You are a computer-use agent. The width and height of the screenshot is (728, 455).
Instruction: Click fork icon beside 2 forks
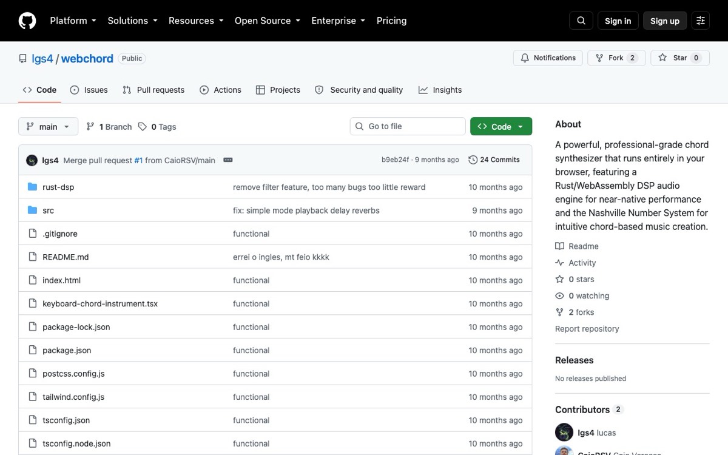[x=559, y=312]
